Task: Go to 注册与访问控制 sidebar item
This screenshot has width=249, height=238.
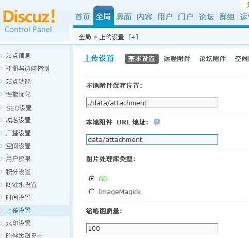Action: click(27, 69)
